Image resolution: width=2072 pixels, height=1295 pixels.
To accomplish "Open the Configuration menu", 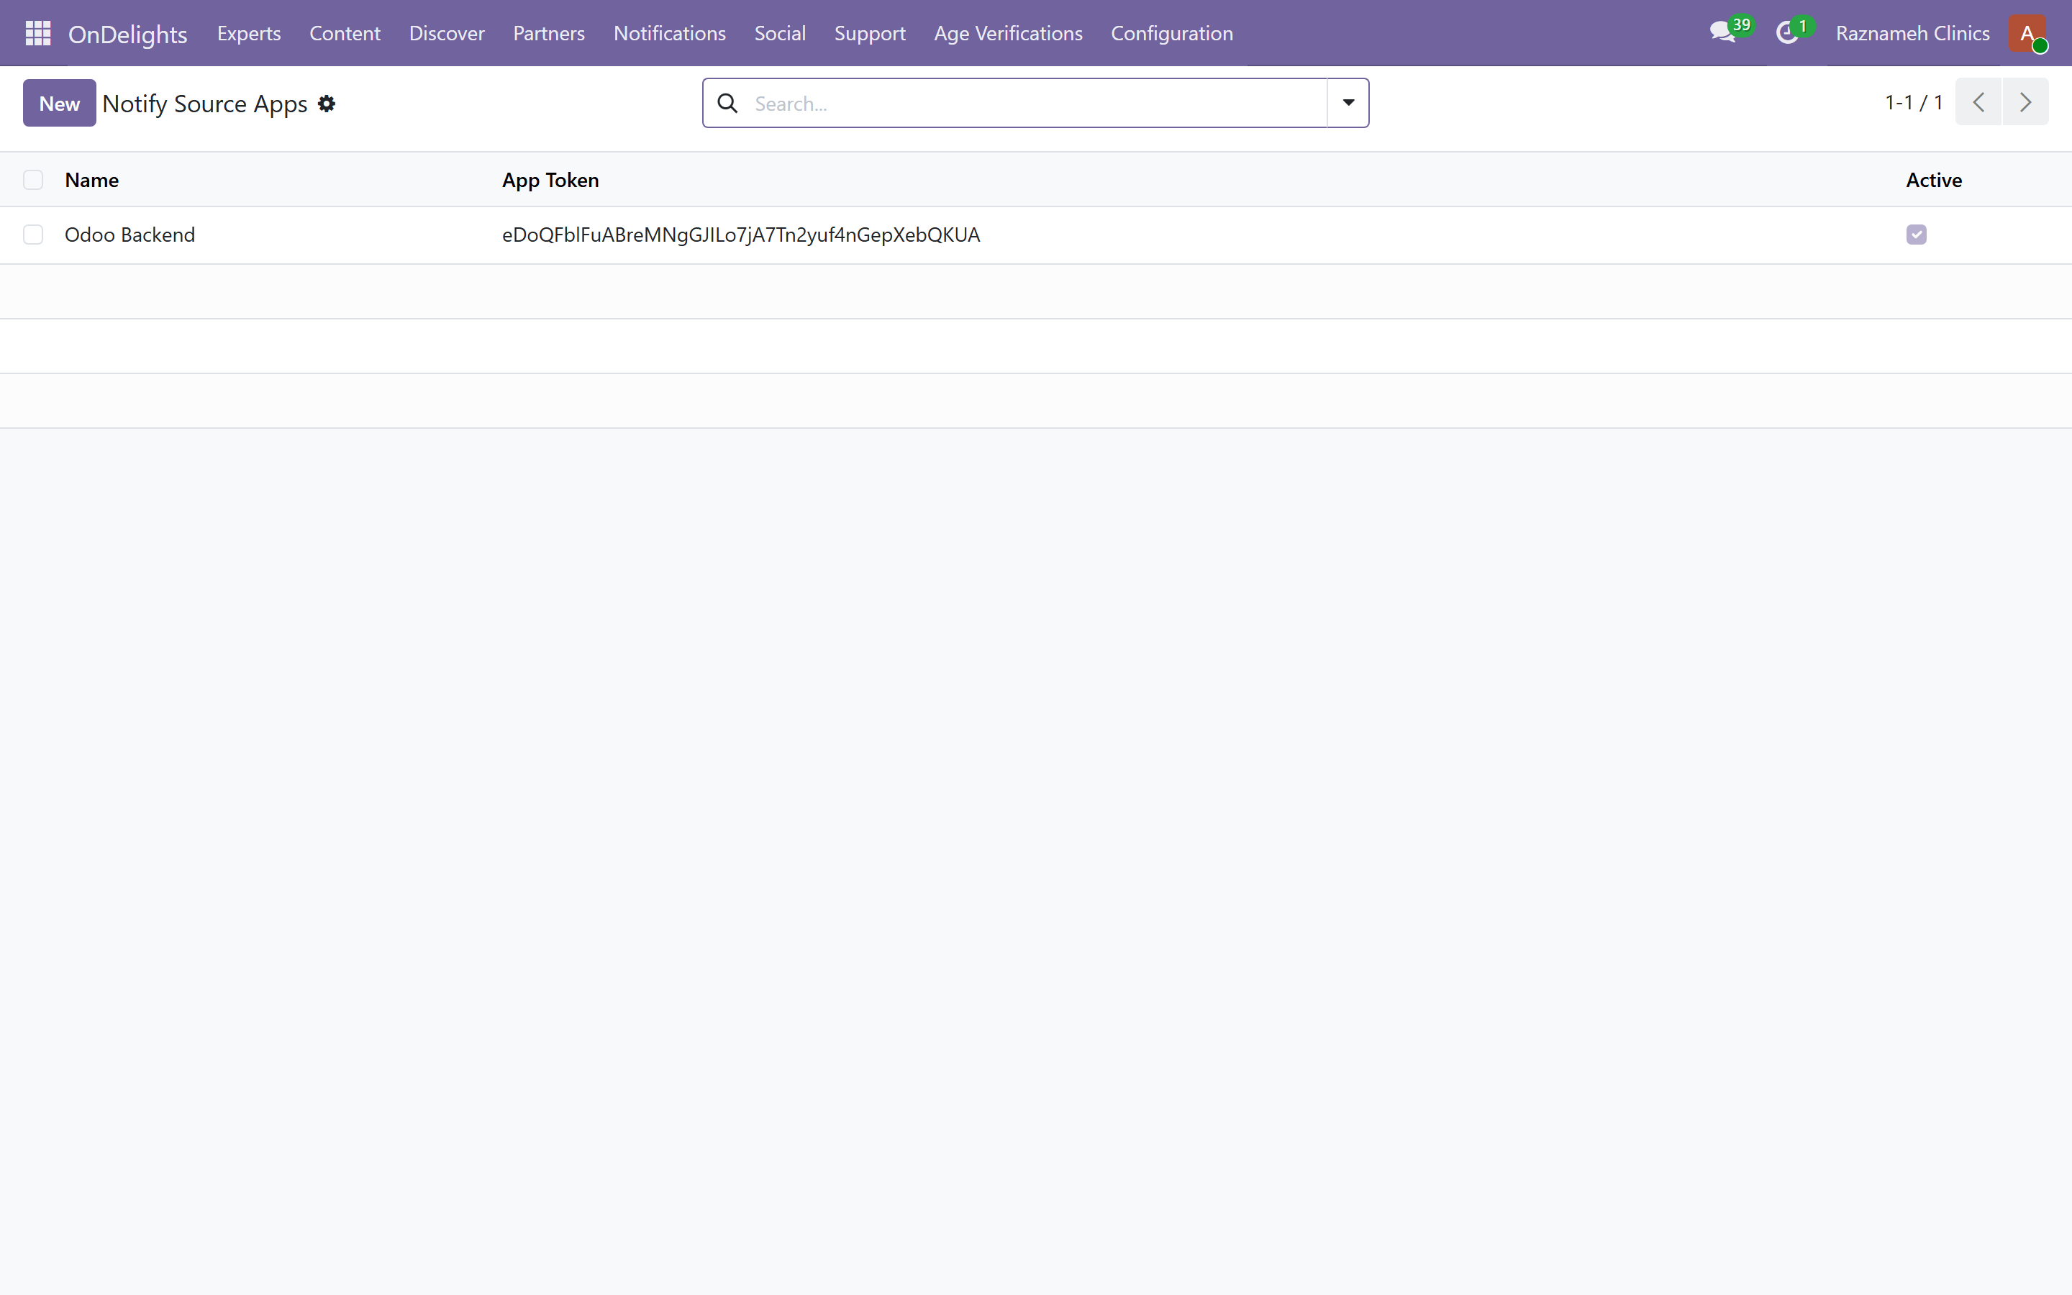I will 1172,33.
